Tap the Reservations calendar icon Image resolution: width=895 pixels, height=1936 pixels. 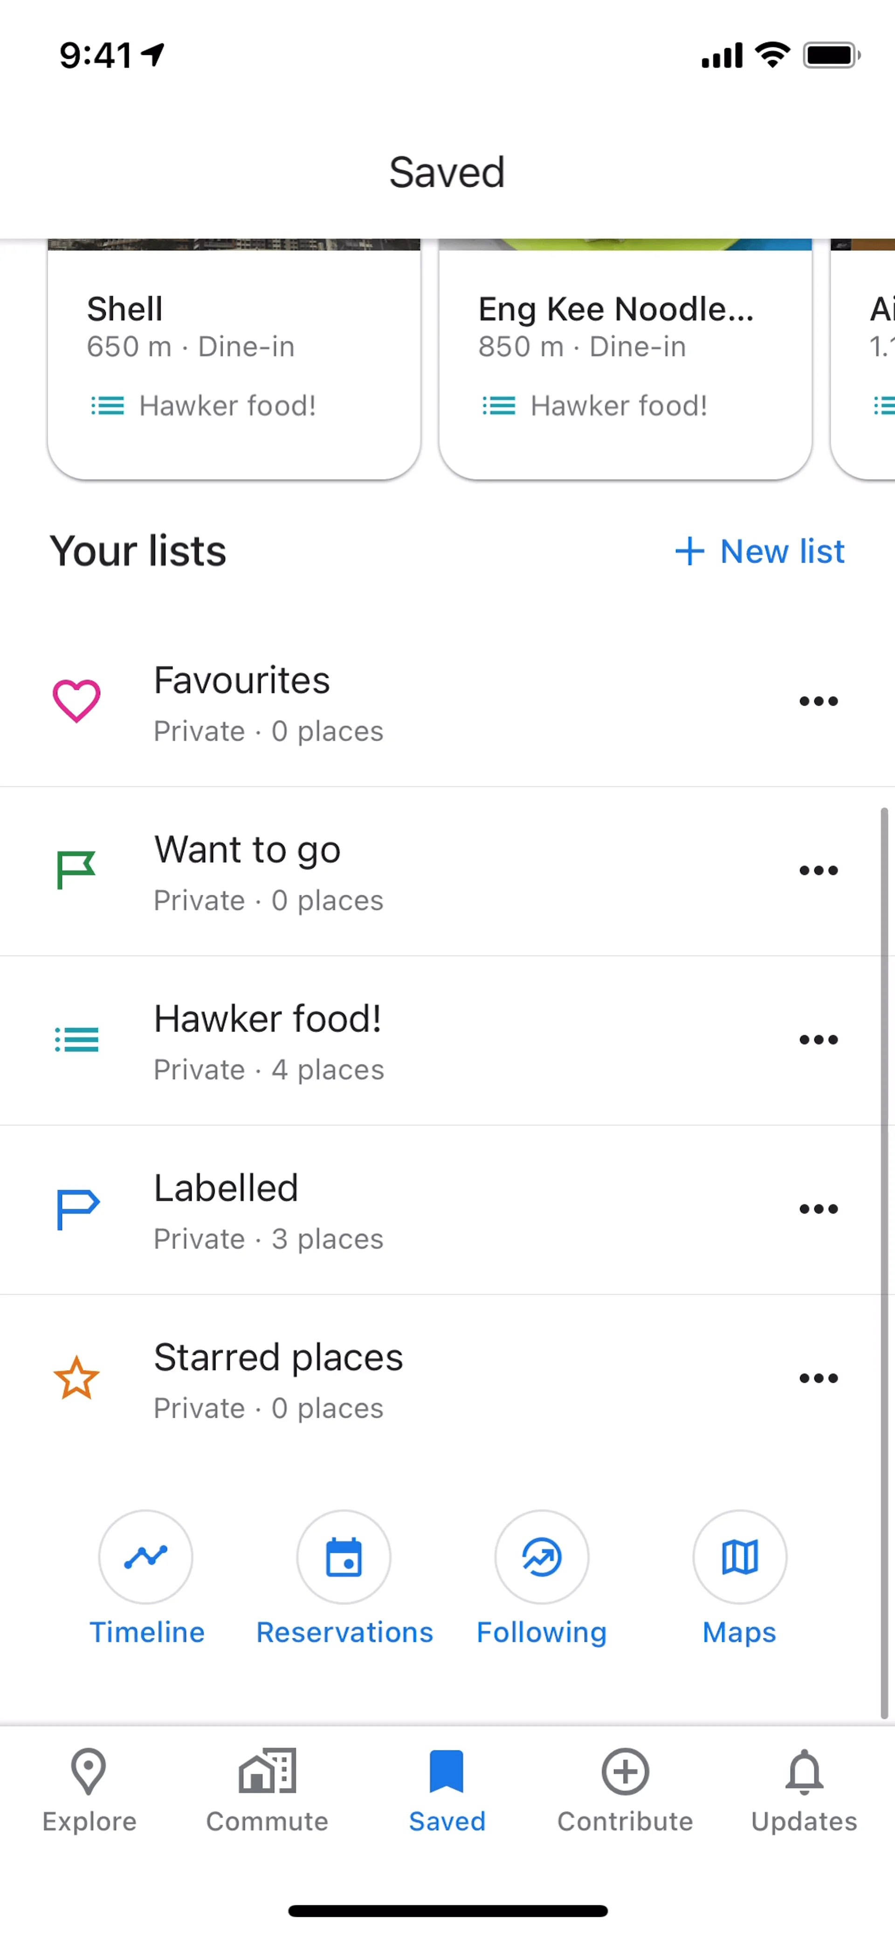coord(344,1557)
